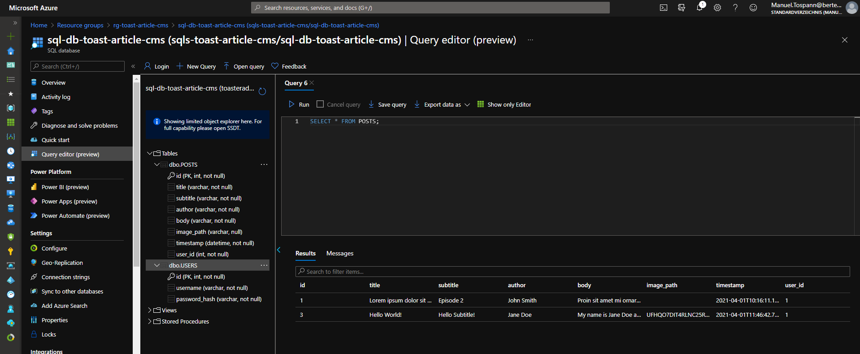Open more options for dbo.USERS table

click(x=264, y=265)
